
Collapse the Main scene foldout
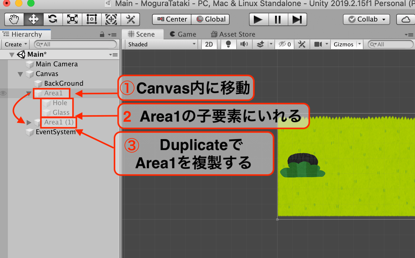coord(12,55)
